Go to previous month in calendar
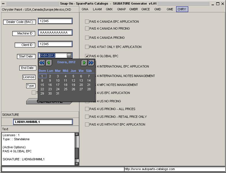This screenshot has width=226, height=173. click(x=49, y=63)
